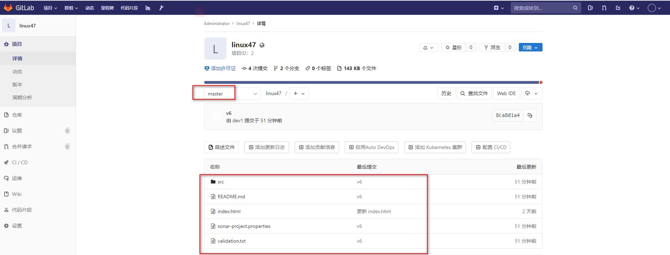Expand the 项目 menu in top navbar
The width and height of the screenshot is (670, 255).
point(51,8)
